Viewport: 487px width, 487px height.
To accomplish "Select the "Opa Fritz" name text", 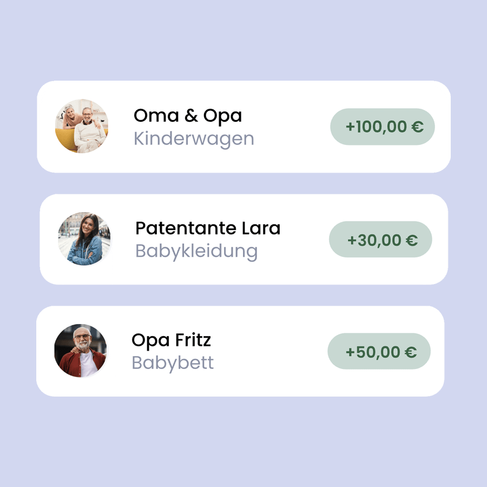I will pos(171,340).
